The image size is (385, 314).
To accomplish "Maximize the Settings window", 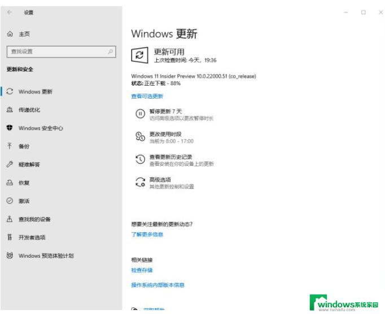I will click(x=364, y=12).
